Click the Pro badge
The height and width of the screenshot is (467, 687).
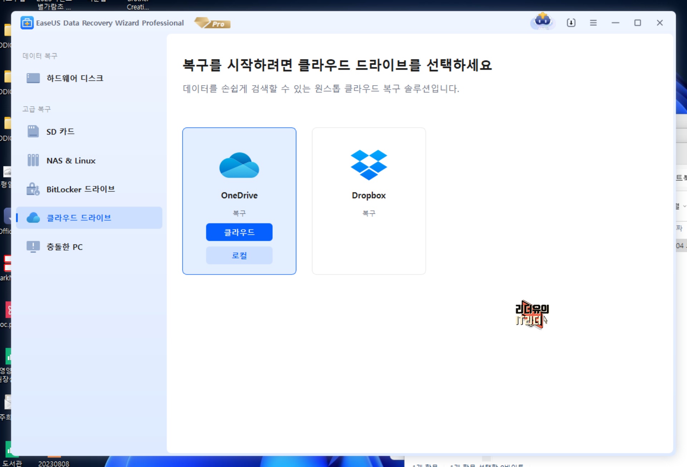point(213,23)
